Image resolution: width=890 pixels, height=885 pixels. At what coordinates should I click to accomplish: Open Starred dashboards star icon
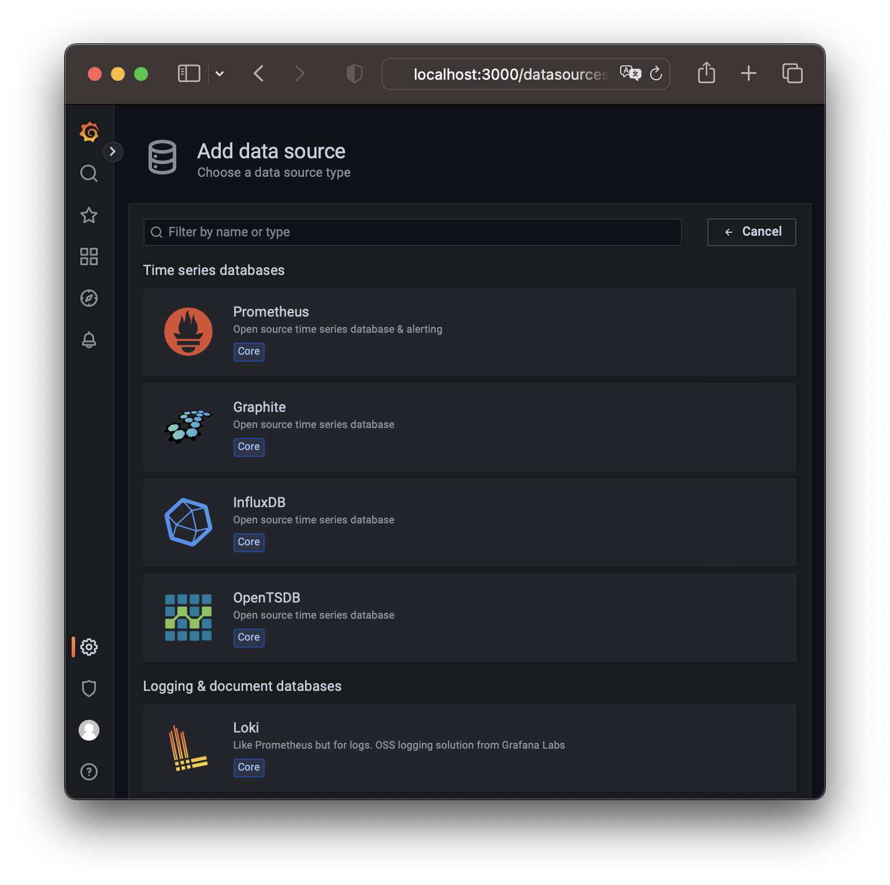(89, 215)
